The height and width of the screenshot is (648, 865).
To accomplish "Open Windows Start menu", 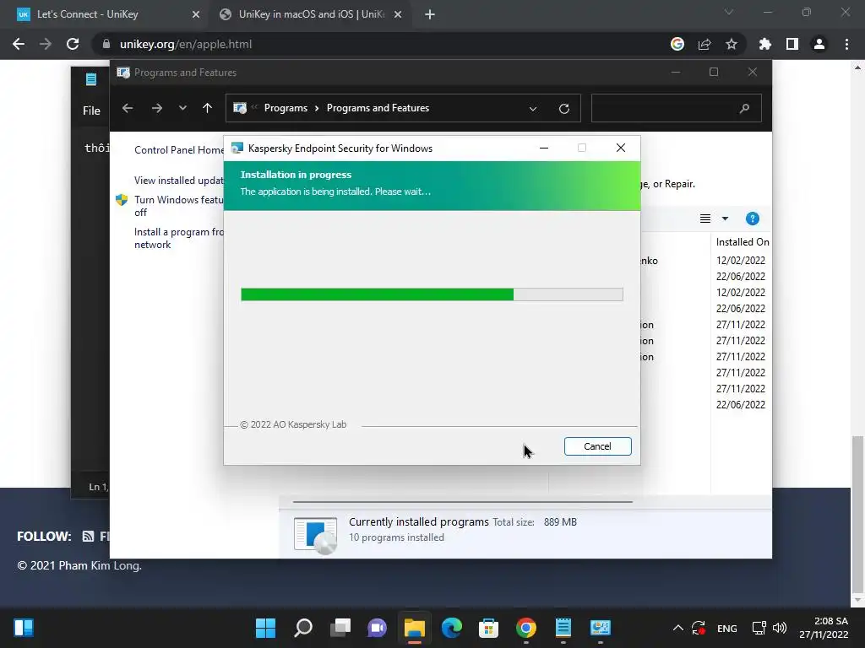I will pos(265,628).
